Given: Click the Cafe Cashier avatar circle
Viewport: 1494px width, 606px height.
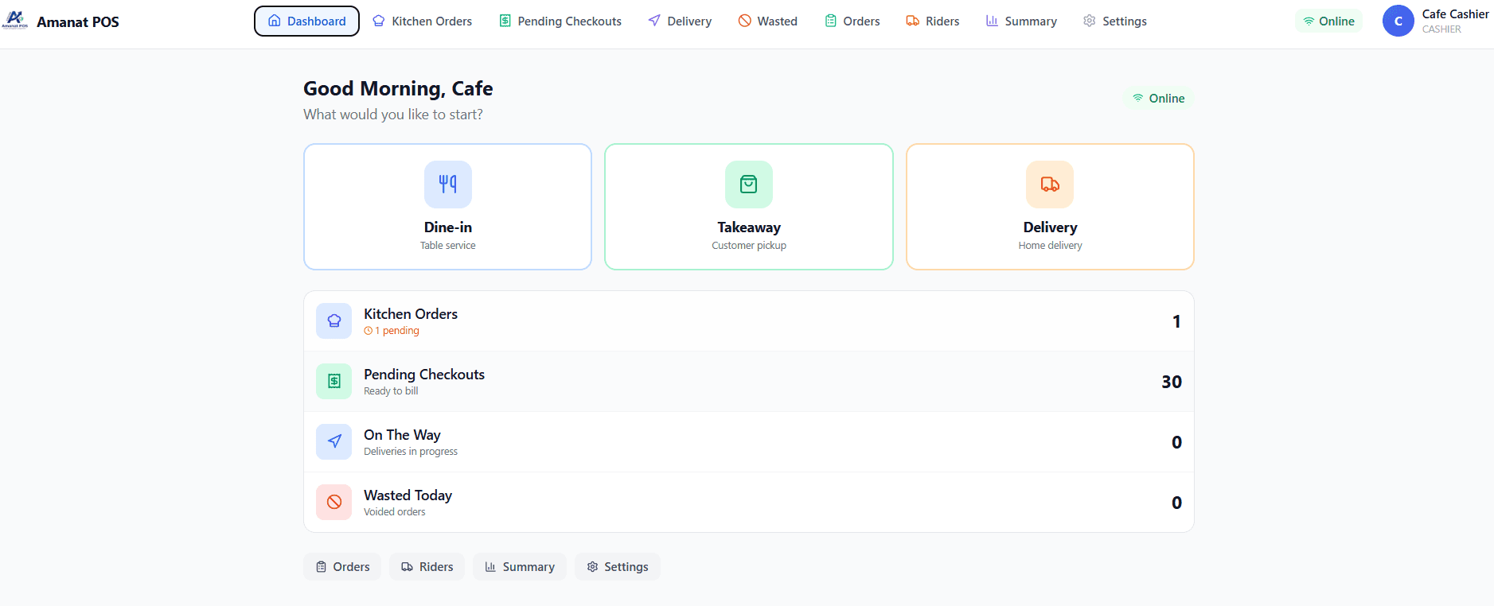Looking at the screenshot, I should (x=1398, y=21).
